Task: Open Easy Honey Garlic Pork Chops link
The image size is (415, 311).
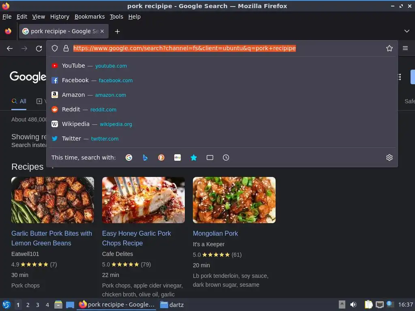Action: [136, 238]
